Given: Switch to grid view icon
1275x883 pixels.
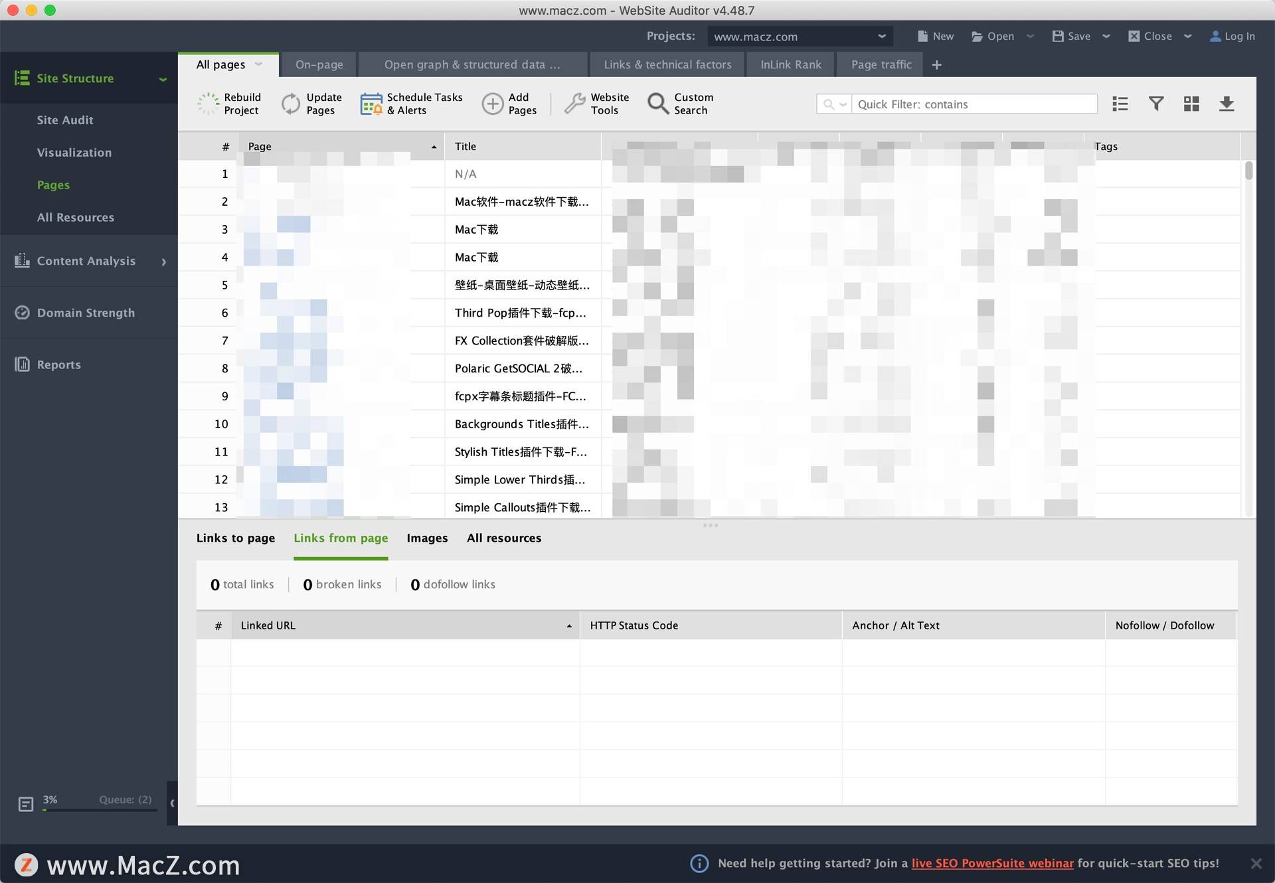Looking at the screenshot, I should 1191,104.
